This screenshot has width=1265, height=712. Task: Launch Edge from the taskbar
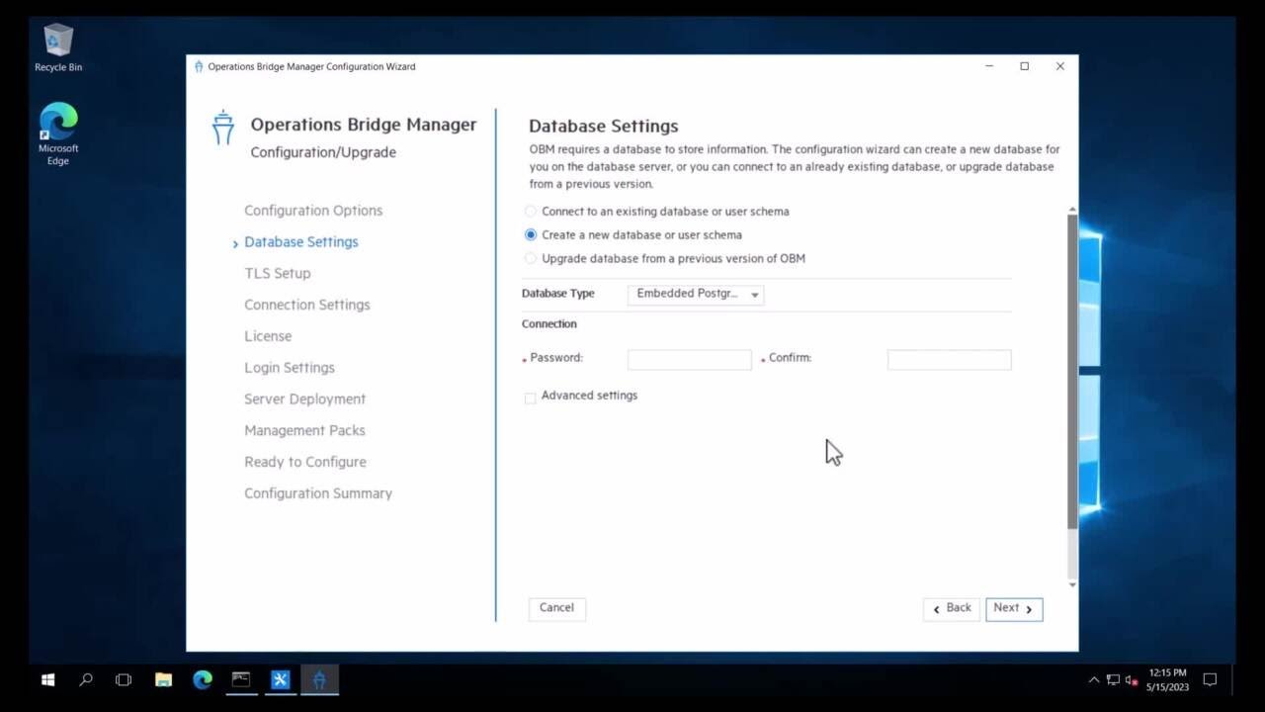(203, 679)
